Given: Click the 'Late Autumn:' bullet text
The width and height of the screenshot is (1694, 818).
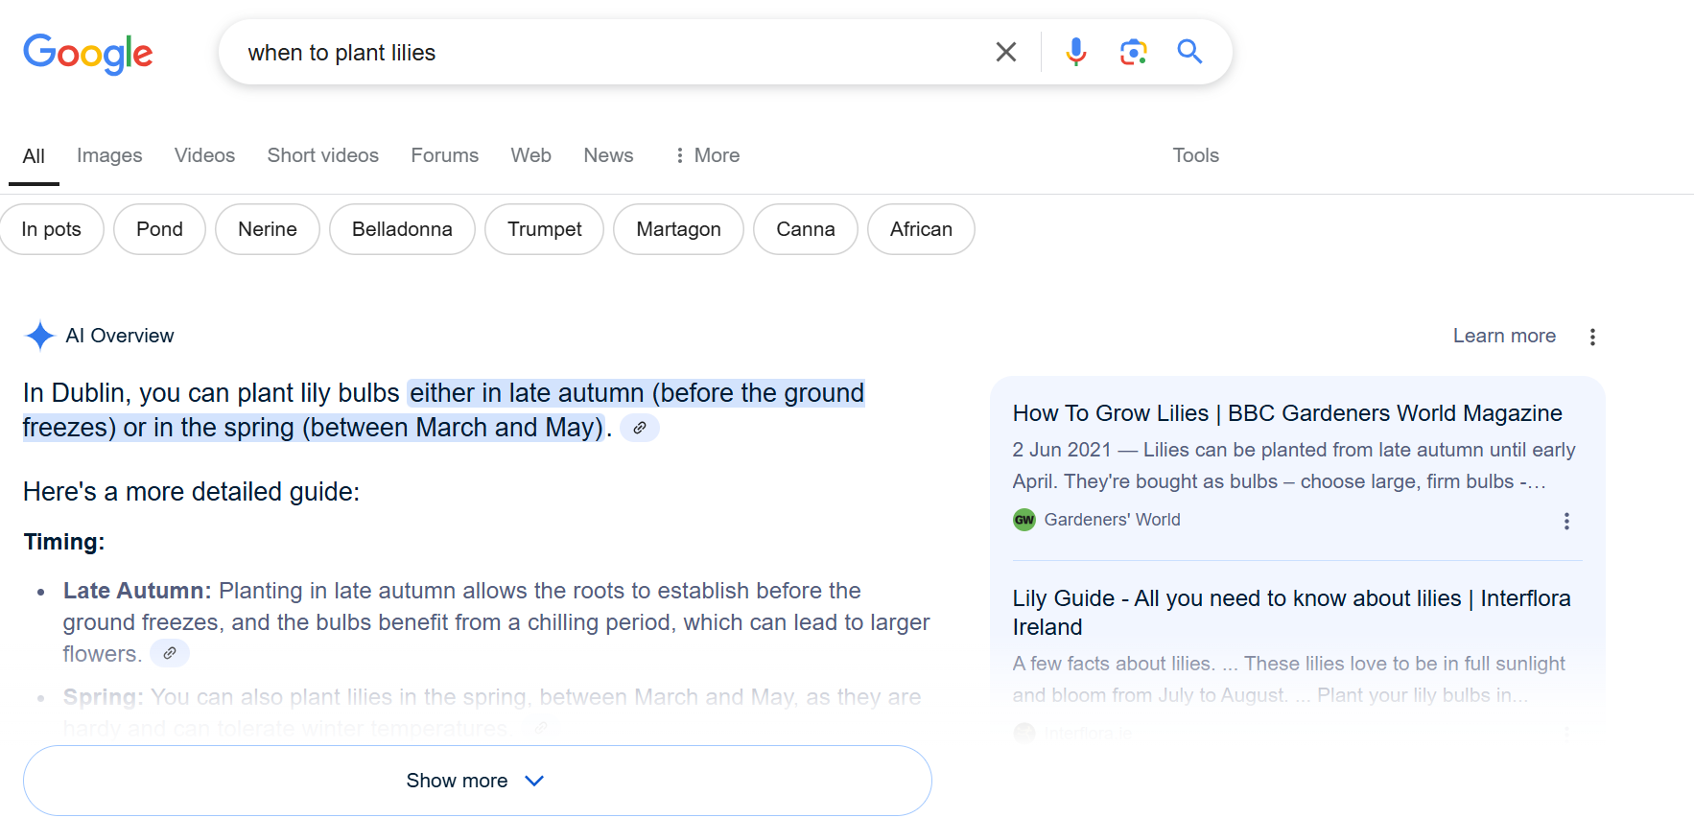Looking at the screenshot, I should point(137,591).
